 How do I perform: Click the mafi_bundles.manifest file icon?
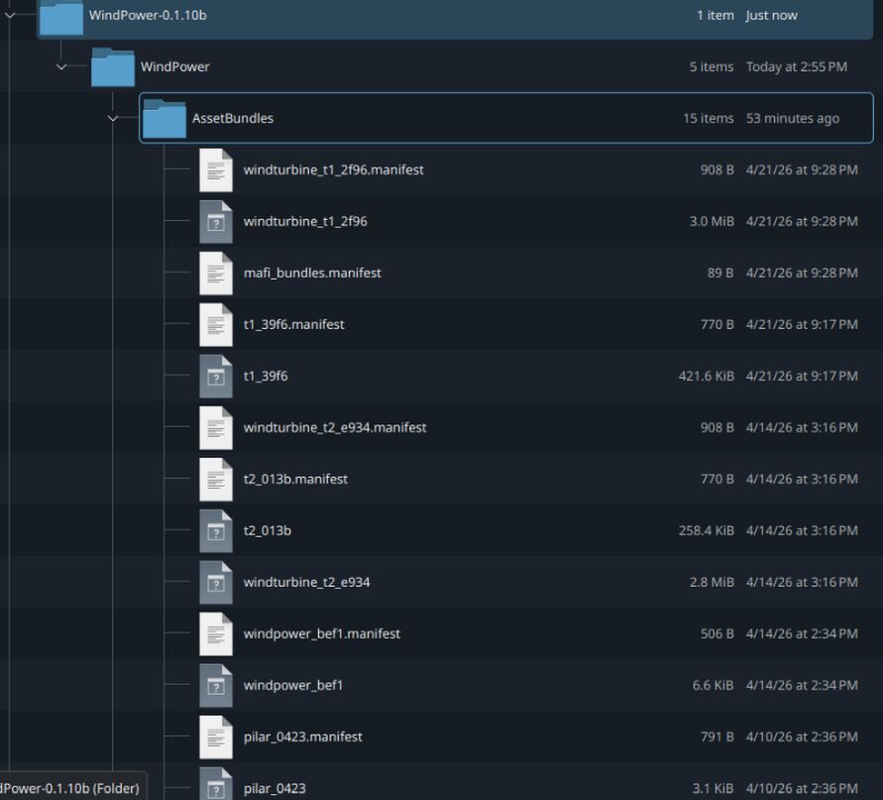pos(216,274)
